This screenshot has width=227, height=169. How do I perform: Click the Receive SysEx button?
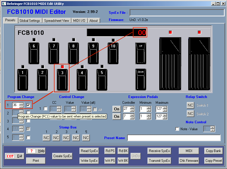(x=159, y=151)
